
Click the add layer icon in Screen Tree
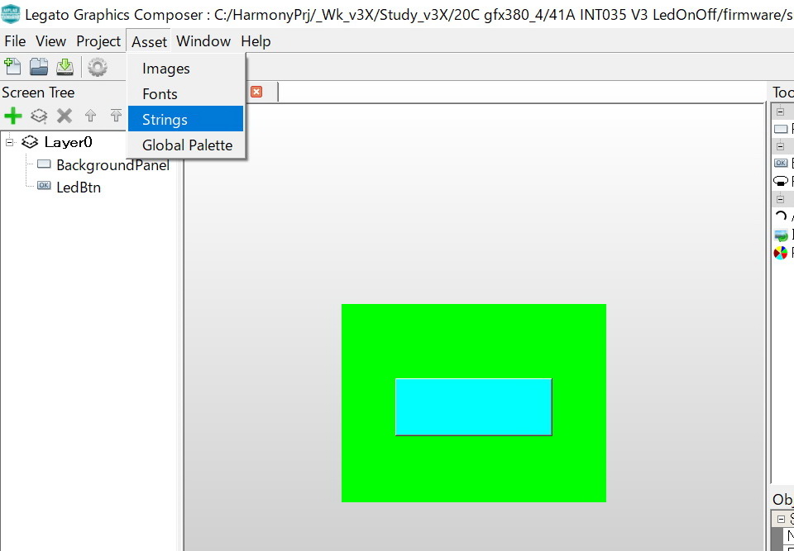coord(39,116)
